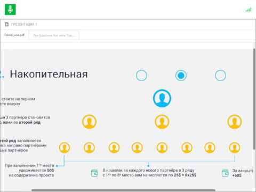The height and width of the screenshot is (192, 256).
Task: Click the first avatar in the third row
Action: (65, 147)
